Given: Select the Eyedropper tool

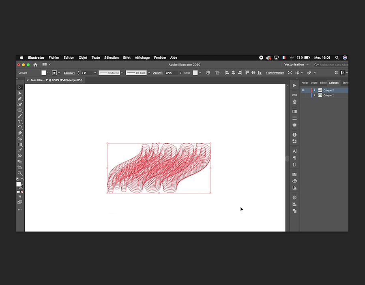Looking at the screenshot, I should [x=20, y=150].
